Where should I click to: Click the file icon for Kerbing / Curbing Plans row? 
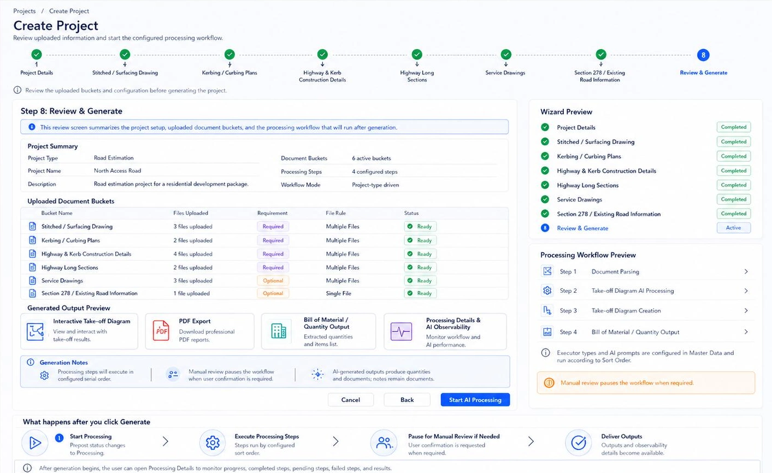click(32, 240)
